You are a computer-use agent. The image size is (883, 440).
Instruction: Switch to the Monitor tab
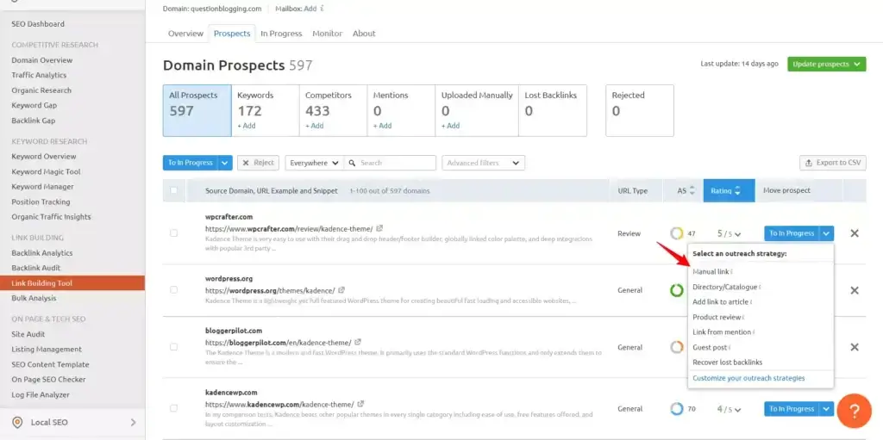tap(327, 34)
